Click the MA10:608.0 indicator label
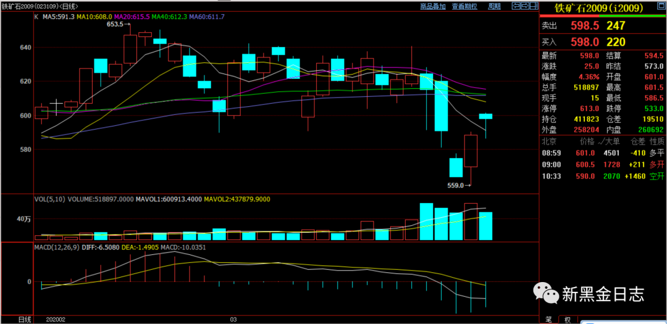The image size is (667, 324). 94,17
